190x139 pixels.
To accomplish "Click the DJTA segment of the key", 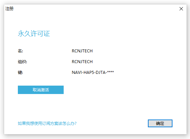I will coord(101,73).
